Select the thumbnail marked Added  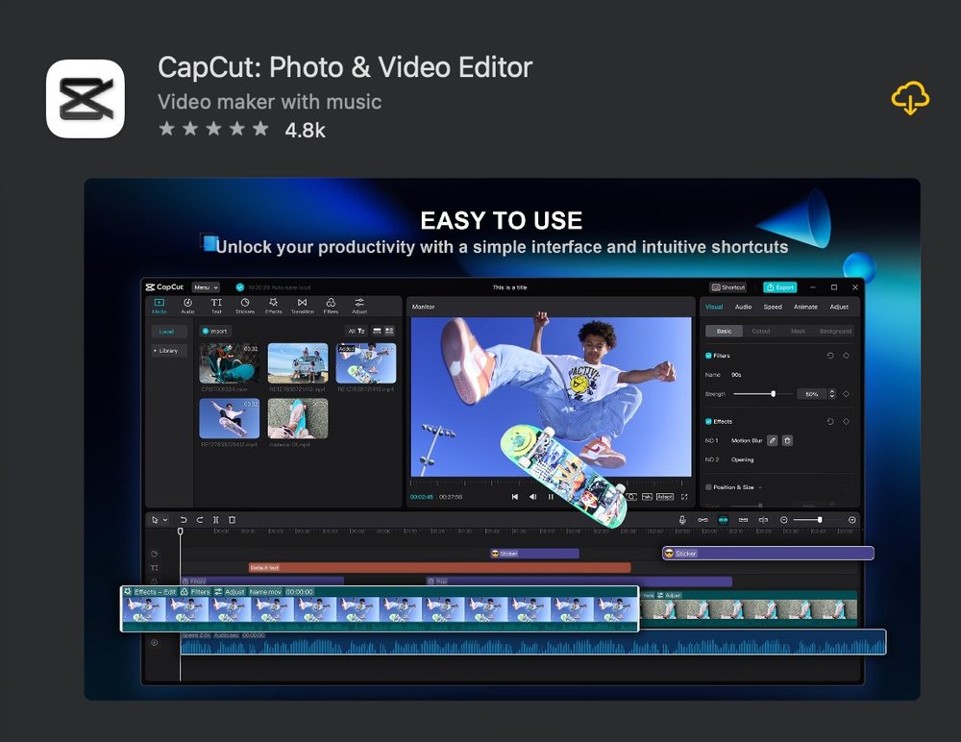[x=366, y=363]
